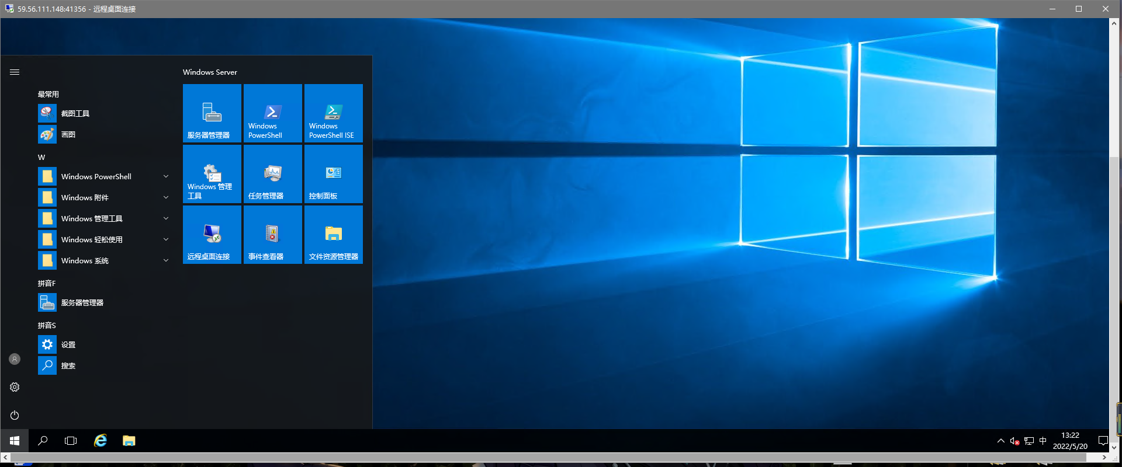Click the horizontal scrollbar left arrow
Viewport: 1122px width, 467px height.
(x=5, y=457)
